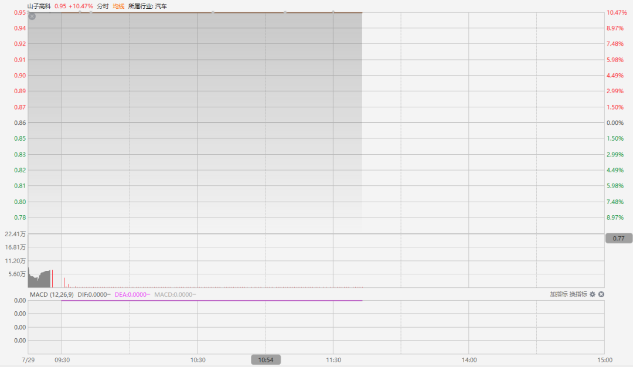Image resolution: width=633 pixels, height=367 pixels.
Task: Click the 0.77 price tag on the right axis
Action: 618,238
